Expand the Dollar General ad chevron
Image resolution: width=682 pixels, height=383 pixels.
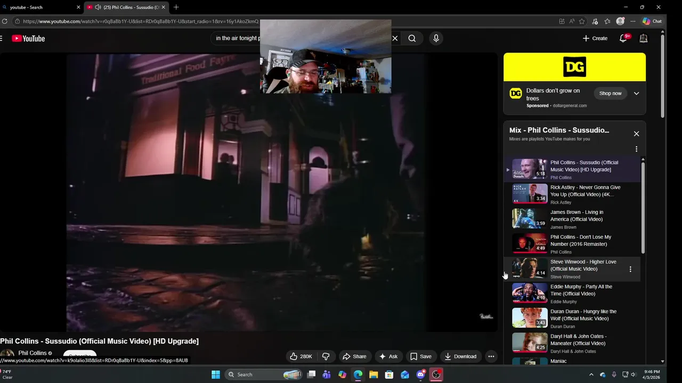pos(636,94)
